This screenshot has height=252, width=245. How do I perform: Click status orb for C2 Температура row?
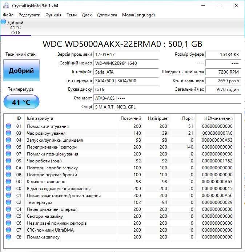tap(8, 202)
